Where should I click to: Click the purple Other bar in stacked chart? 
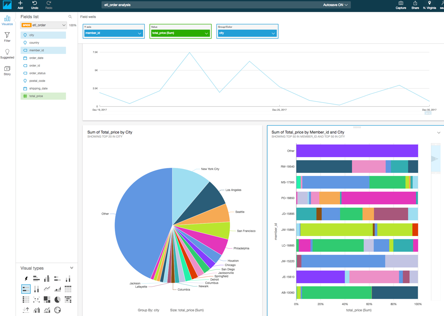[x=357, y=151]
